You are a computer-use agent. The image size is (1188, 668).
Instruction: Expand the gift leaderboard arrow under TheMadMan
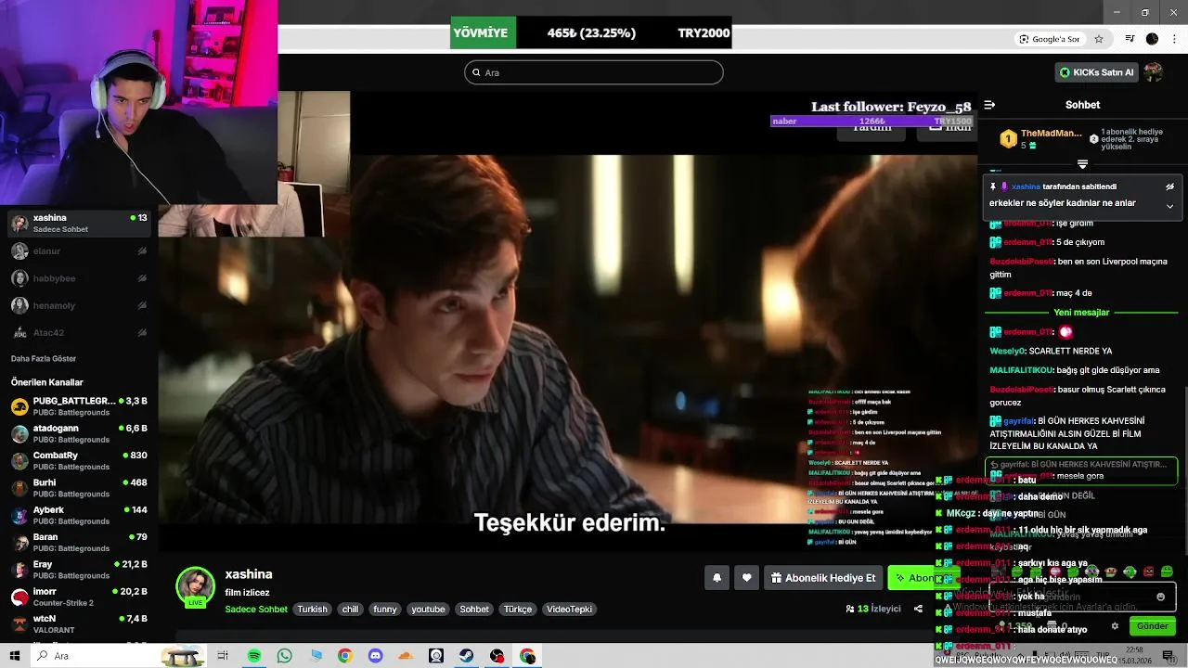click(1082, 164)
